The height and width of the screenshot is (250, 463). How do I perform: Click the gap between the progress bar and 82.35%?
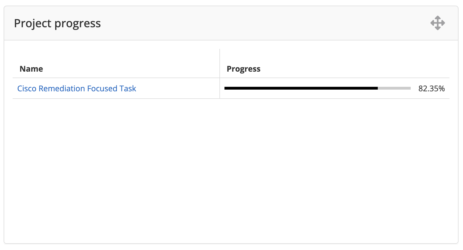[x=415, y=88]
